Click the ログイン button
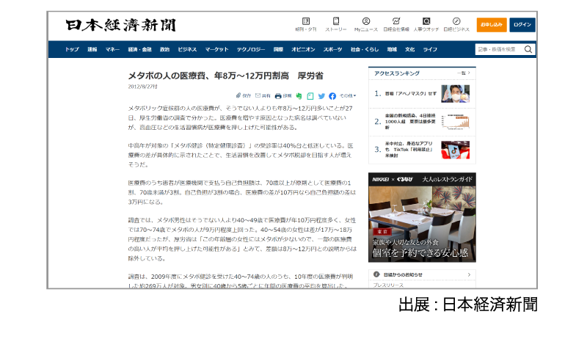This screenshot has width=587, height=350. pos(522,25)
